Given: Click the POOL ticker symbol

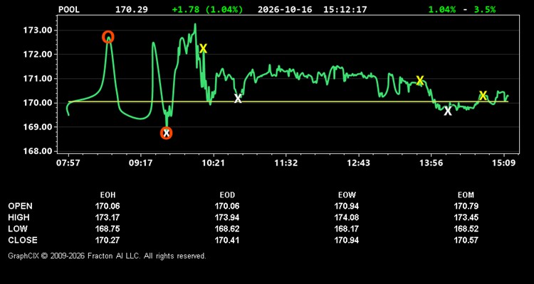Looking at the screenshot, I should click(69, 9).
